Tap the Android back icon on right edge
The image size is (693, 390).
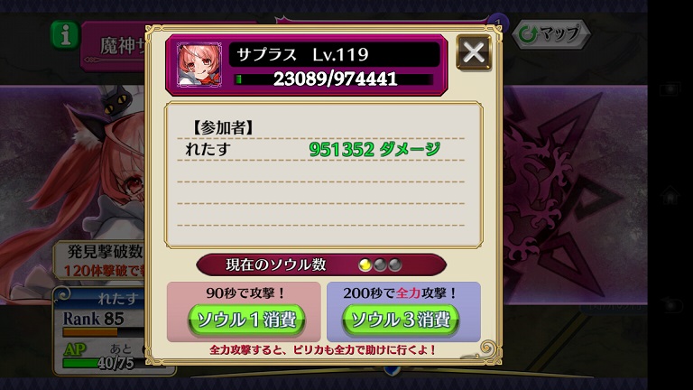[670, 304]
